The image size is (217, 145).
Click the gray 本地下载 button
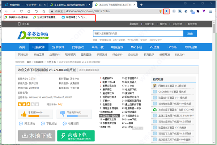click(37, 136)
